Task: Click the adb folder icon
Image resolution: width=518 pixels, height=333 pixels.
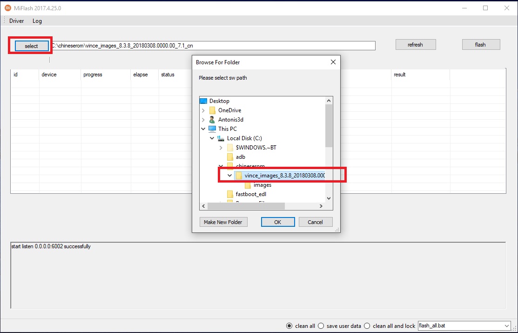Action: coord(230,157)
